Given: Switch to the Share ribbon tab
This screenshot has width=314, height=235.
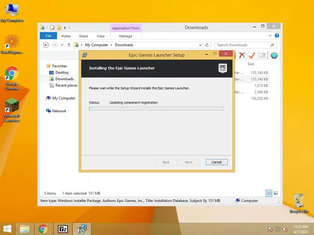Looking at the screenshot, I should click(83, 36).
